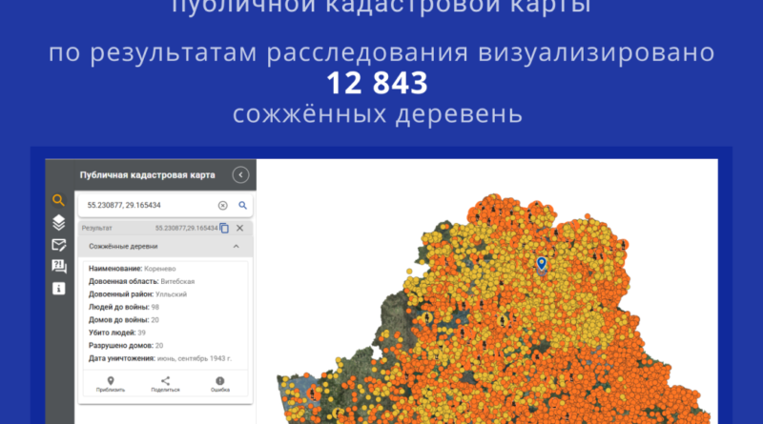Collapse the Сожжённые деревни section

pyautogui.click(x=236, y=246)
